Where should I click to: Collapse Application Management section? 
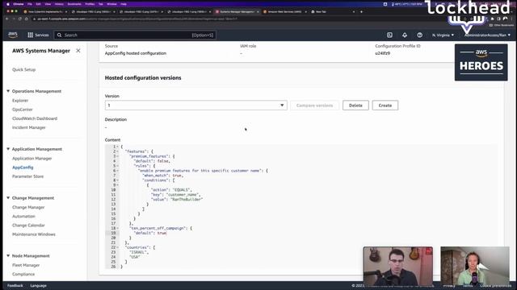(8, 149)
